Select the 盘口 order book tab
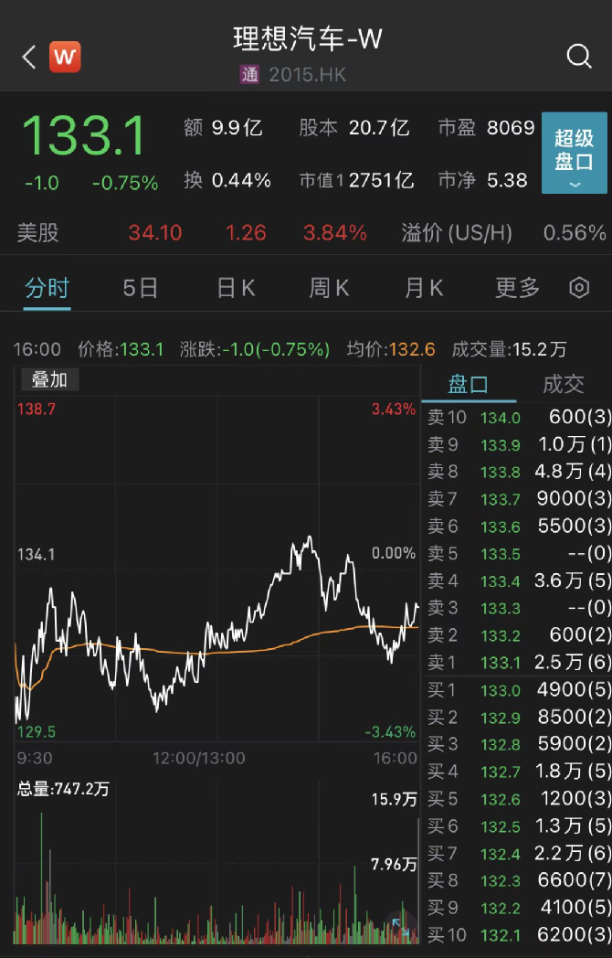This screenshot has width=612, height=958. tap(469, 384)
